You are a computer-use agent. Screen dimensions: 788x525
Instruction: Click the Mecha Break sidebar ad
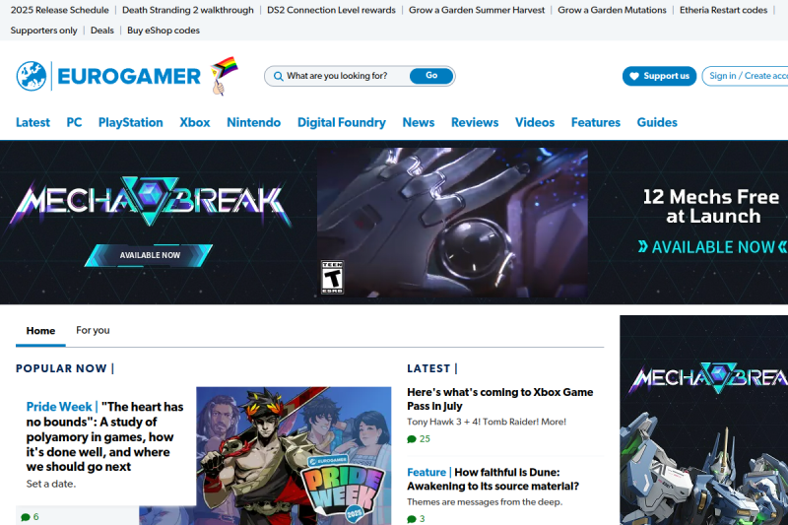pyautogui.click(x=703, y=420)
